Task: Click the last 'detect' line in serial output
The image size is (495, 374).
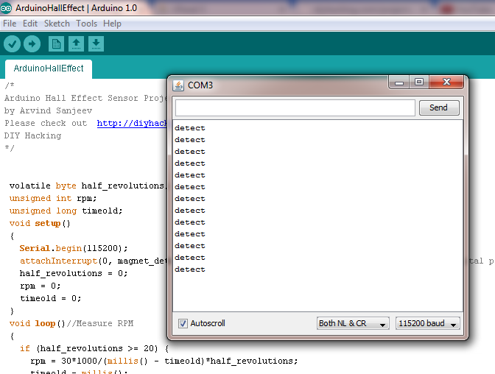Action: click(x=190, y=269)
